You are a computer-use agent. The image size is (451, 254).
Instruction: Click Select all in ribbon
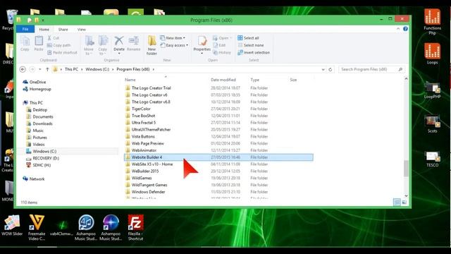point(248,38)
